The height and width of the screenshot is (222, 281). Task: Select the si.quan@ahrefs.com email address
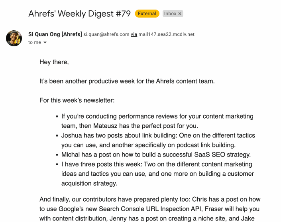click(x=106, y=34)
